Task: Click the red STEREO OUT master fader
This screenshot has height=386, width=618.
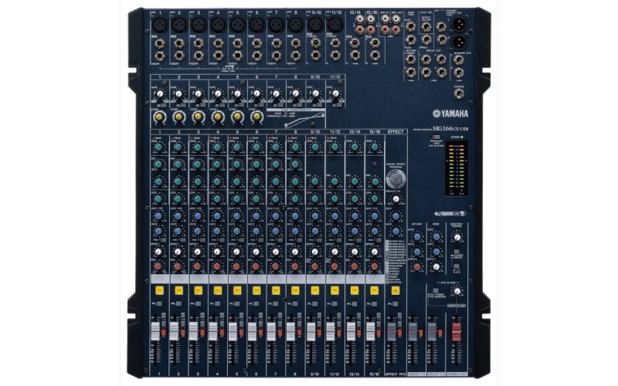Action: (x=456, y=332)
